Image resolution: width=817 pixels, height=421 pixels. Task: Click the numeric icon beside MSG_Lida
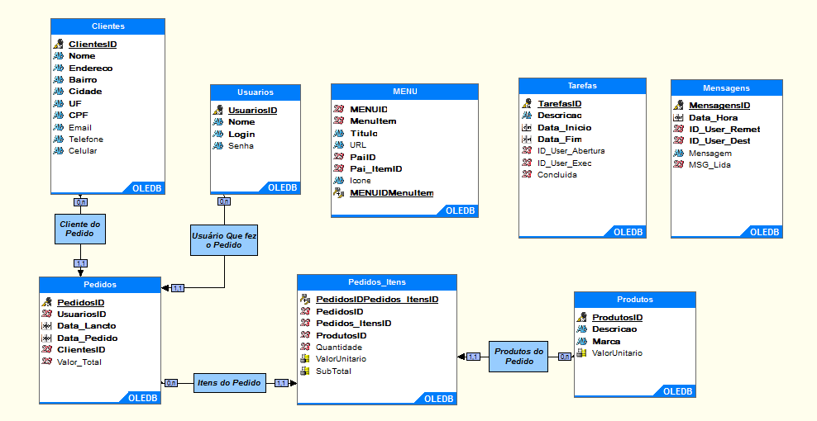[x=678, y=164]
